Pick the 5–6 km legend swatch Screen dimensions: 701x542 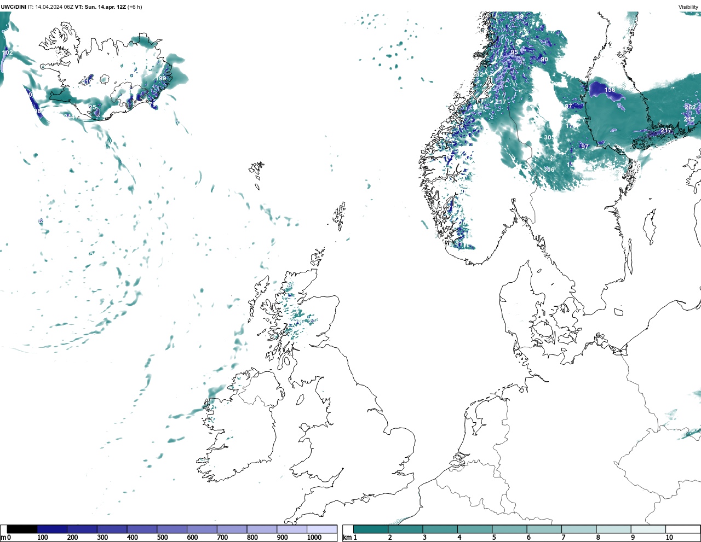509,529
